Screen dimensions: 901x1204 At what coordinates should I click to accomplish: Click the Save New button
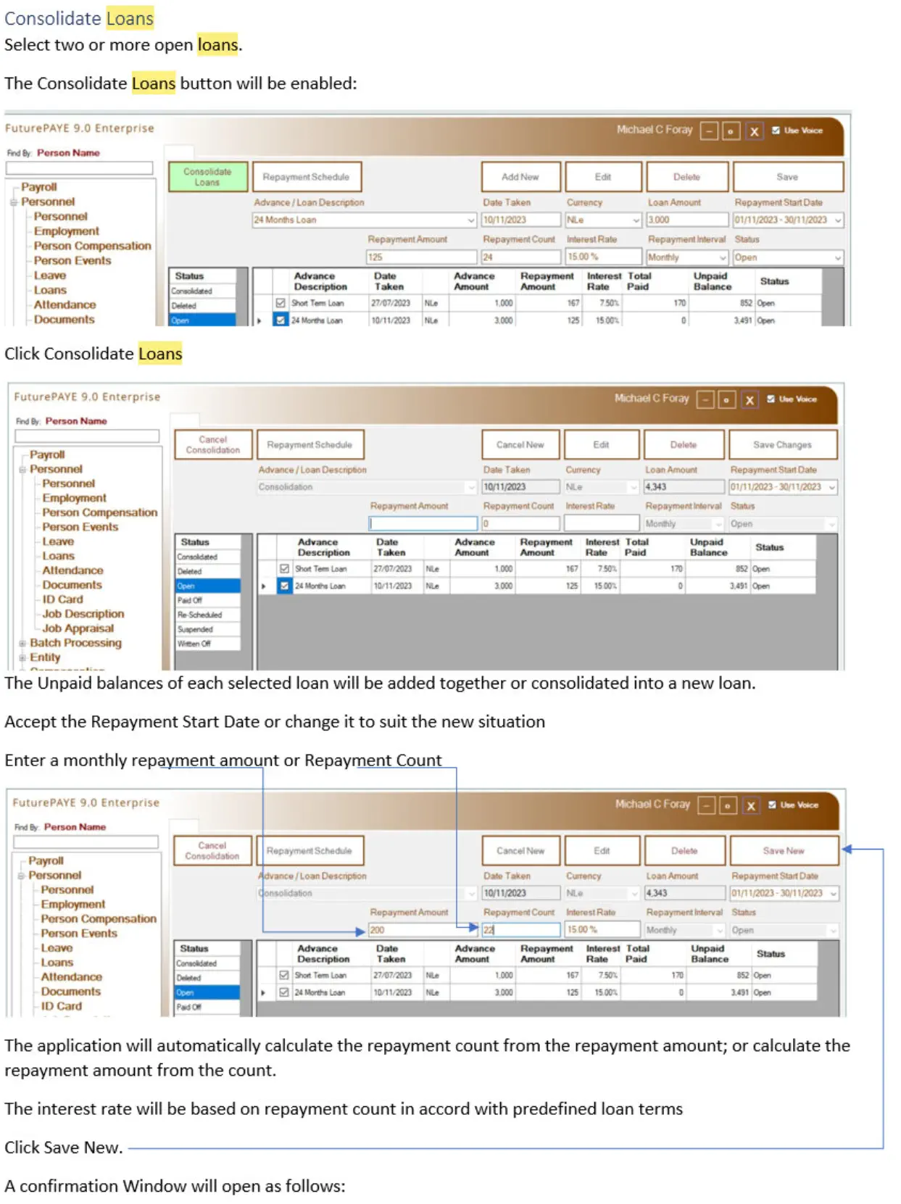pyautogui.click(x=784, y=850)
